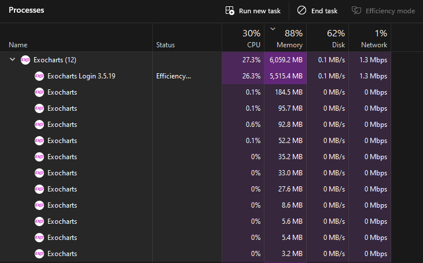The width and height of the screenshot is (423, 263).
Task: Sort by the 30% CPU column header
Action: [x=243, y=37]
